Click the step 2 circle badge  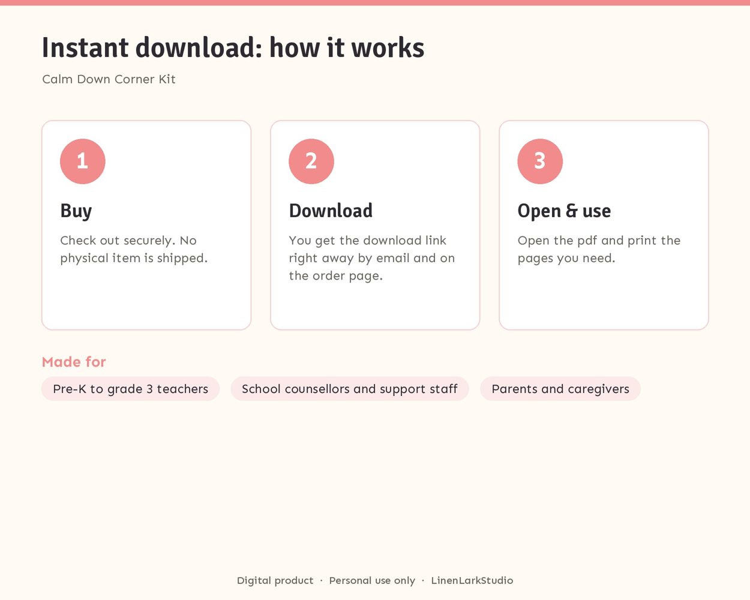tap(311, 161)
